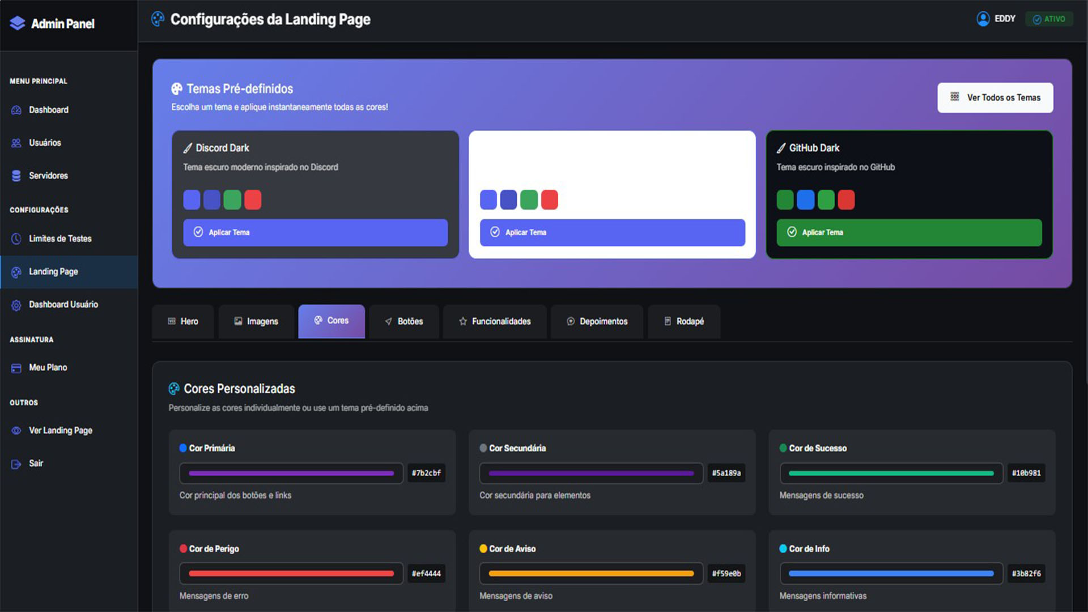The width and height of the screenshot is (1088, 612).
Task: Click the Sair logout icon
Action: pyautogui.click(x=16, y=464)
